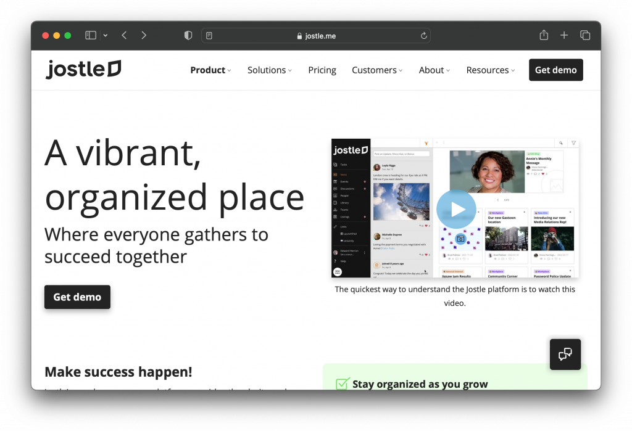This screenshot has width=632, height=431.
Task: Click the search icon in the video preview
Action: pyautogui.click(x=560, y=143)
